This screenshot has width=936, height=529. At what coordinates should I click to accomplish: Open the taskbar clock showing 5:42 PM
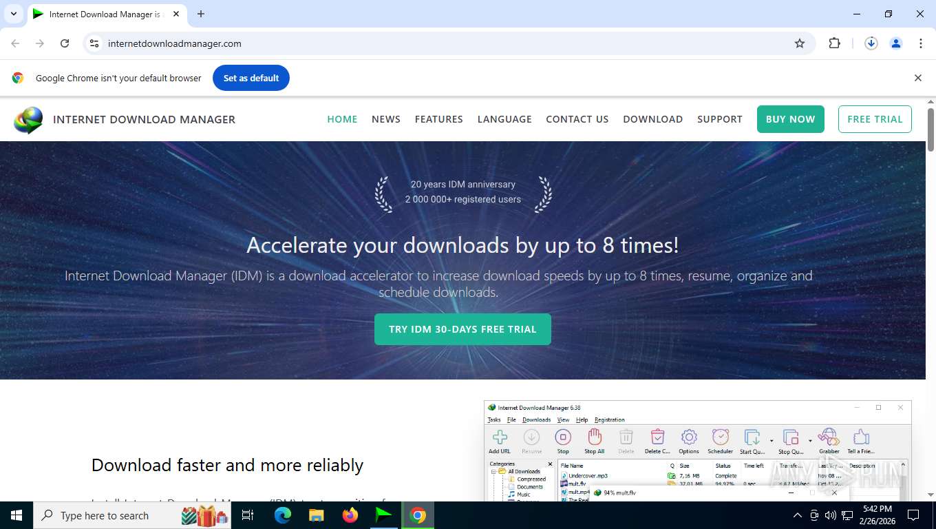pyautogui.click(x=877, y=515)
